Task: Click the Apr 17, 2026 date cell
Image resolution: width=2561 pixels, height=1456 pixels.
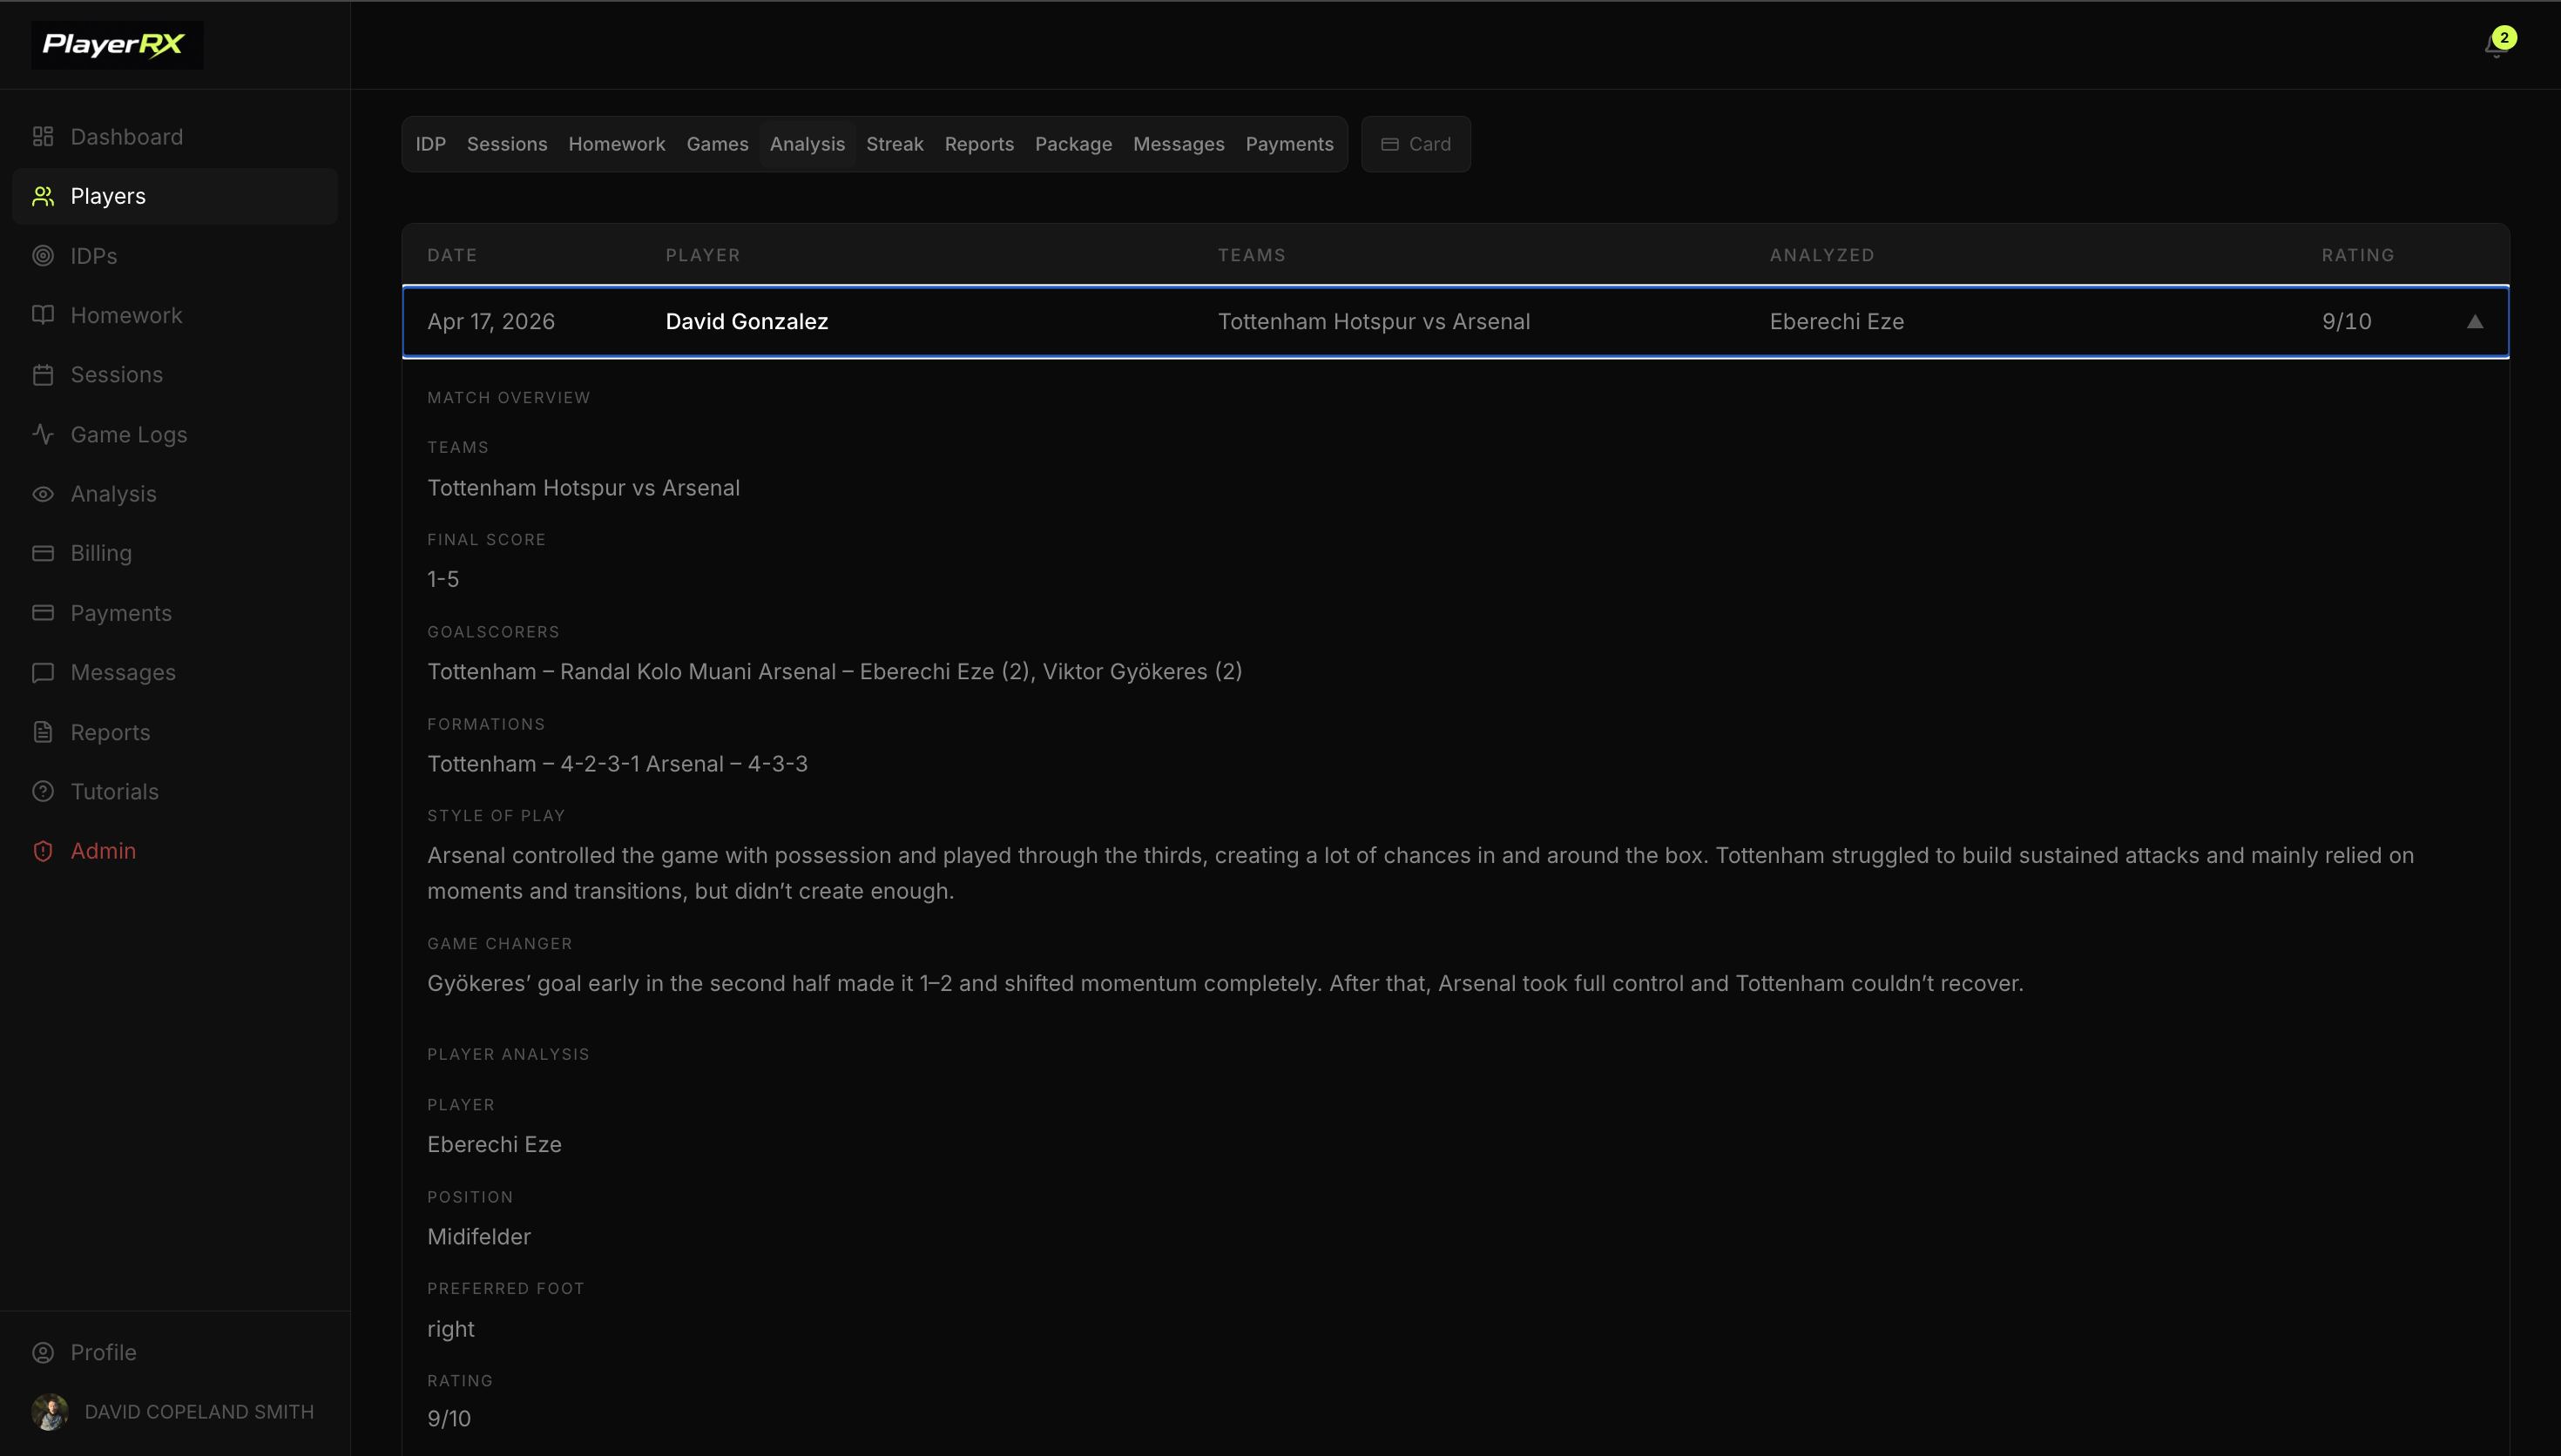Action: (x=491, y=322)
